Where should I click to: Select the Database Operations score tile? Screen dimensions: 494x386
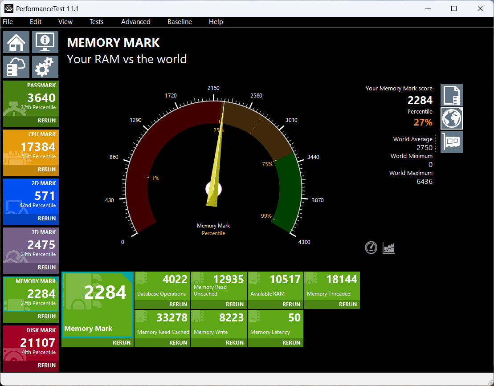pos(162,285)
